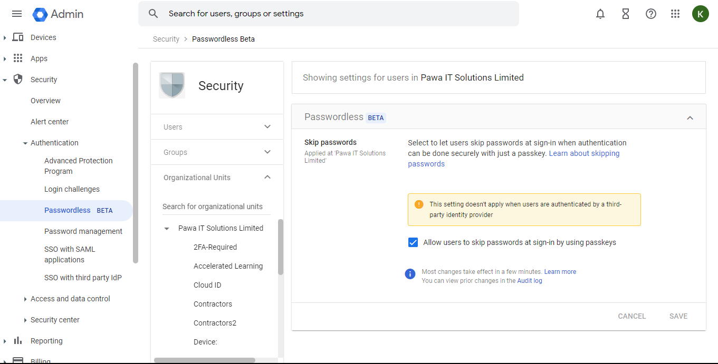718x364 pixels.
Task: Click the Save button
Action: coord(678,316)
